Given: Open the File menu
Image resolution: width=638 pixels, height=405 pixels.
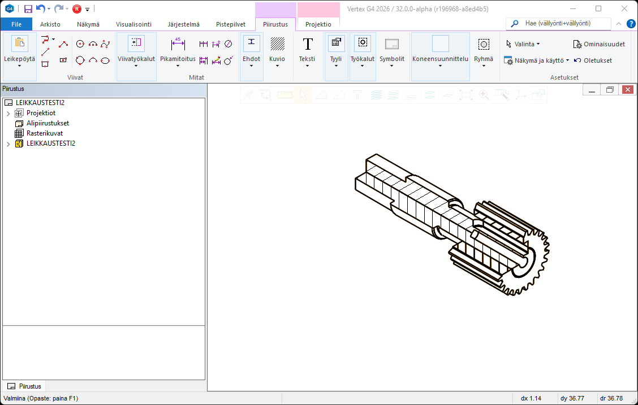Looking at the screenshot, I should point(16,24).
